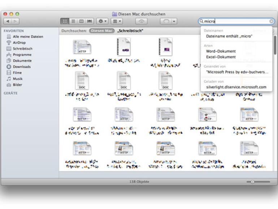Select Excel-Dokument search suggestion

(221, 57)
